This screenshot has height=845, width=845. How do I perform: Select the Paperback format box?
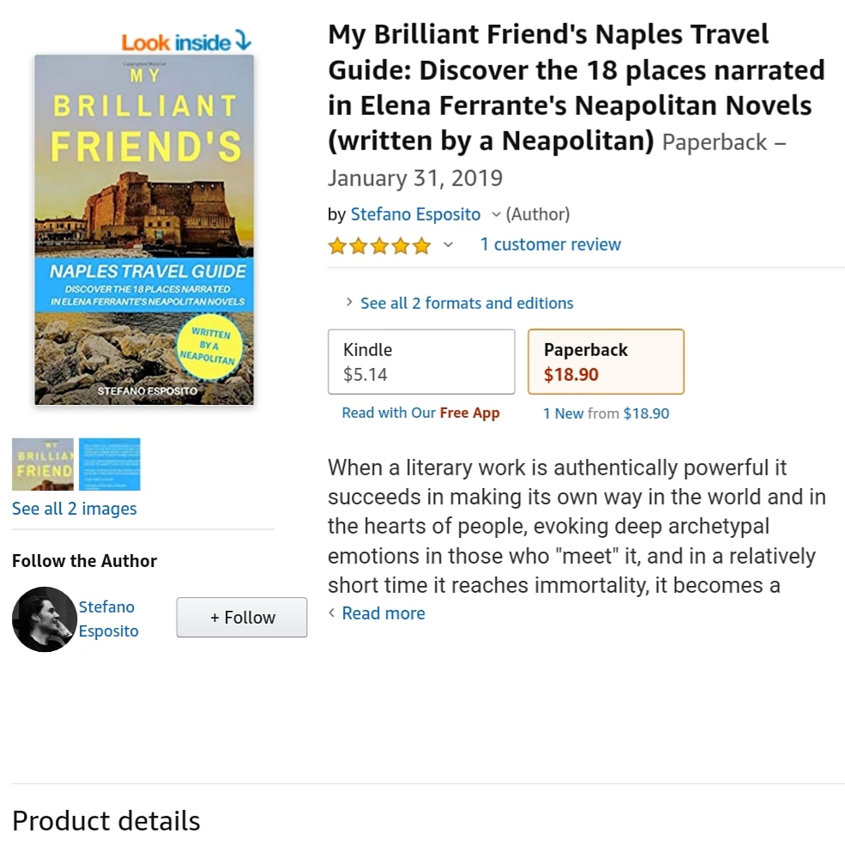606,361
